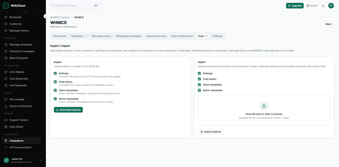Go to WHMCS Connect breadcrumb

click(x=60, y=18)
